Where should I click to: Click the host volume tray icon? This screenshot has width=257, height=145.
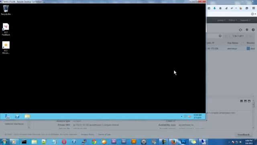241,142
